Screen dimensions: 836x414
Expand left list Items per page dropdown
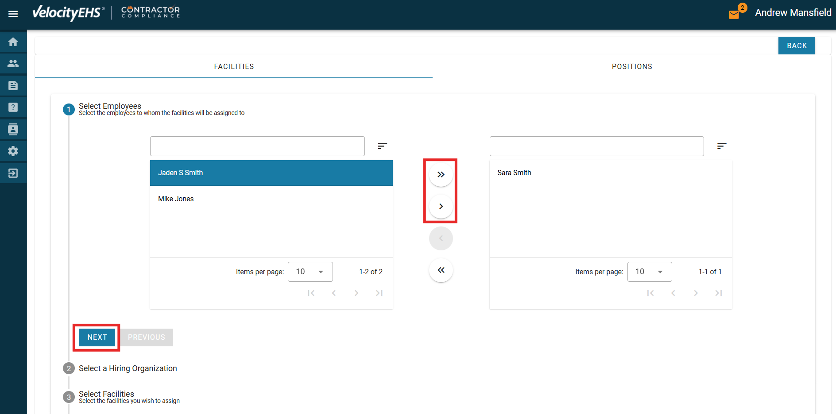(310, 272)
